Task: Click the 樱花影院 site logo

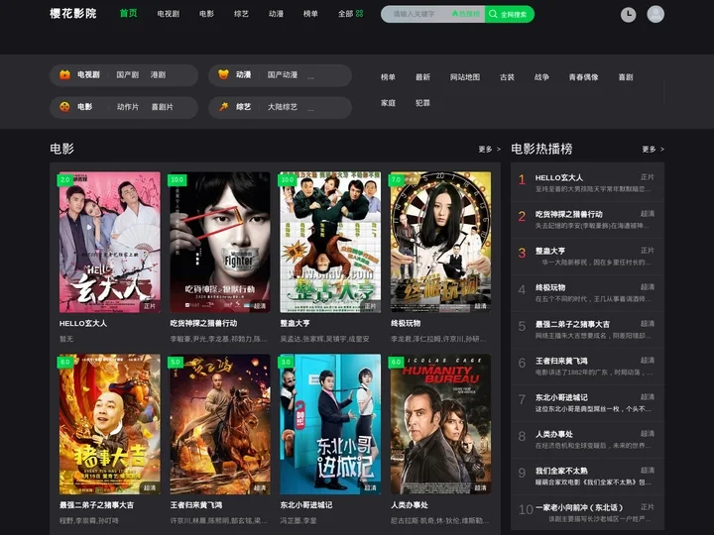Action: [x=72, y=14]
